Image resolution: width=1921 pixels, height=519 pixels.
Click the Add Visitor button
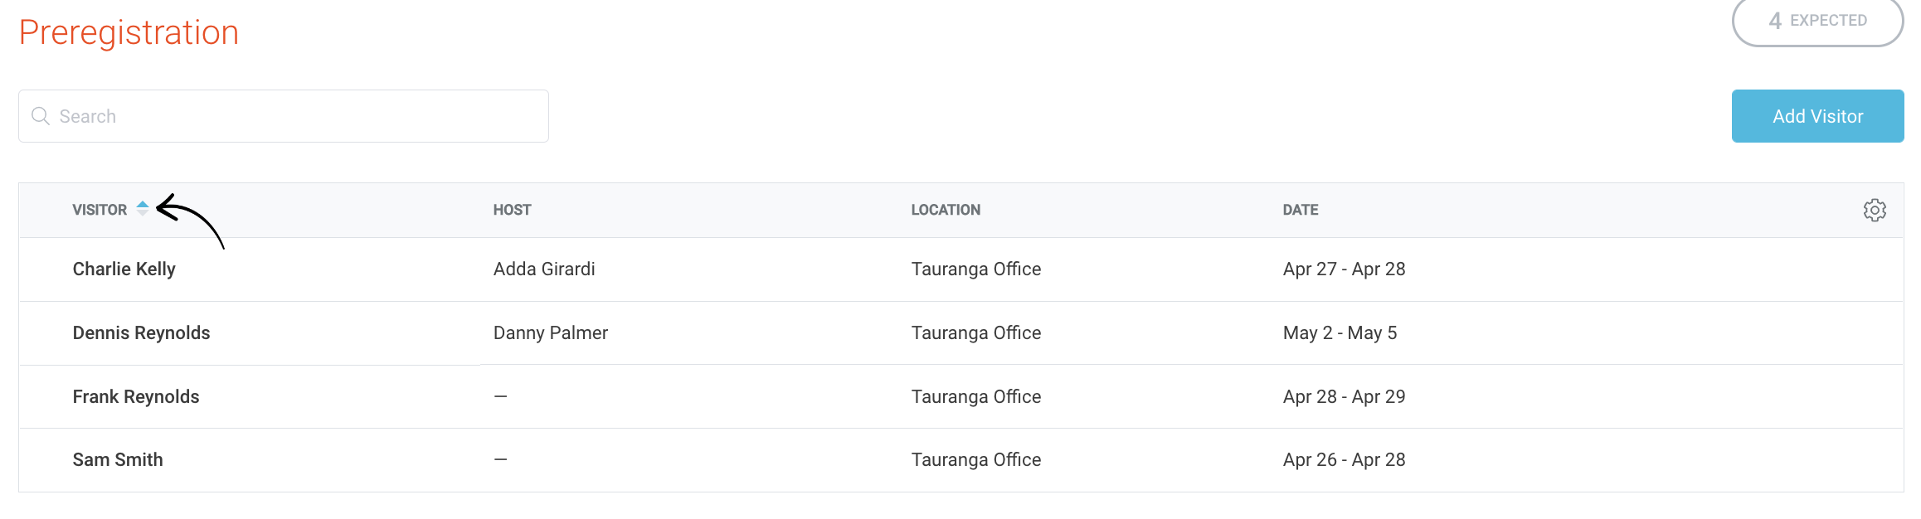(x=1817, y=116)
